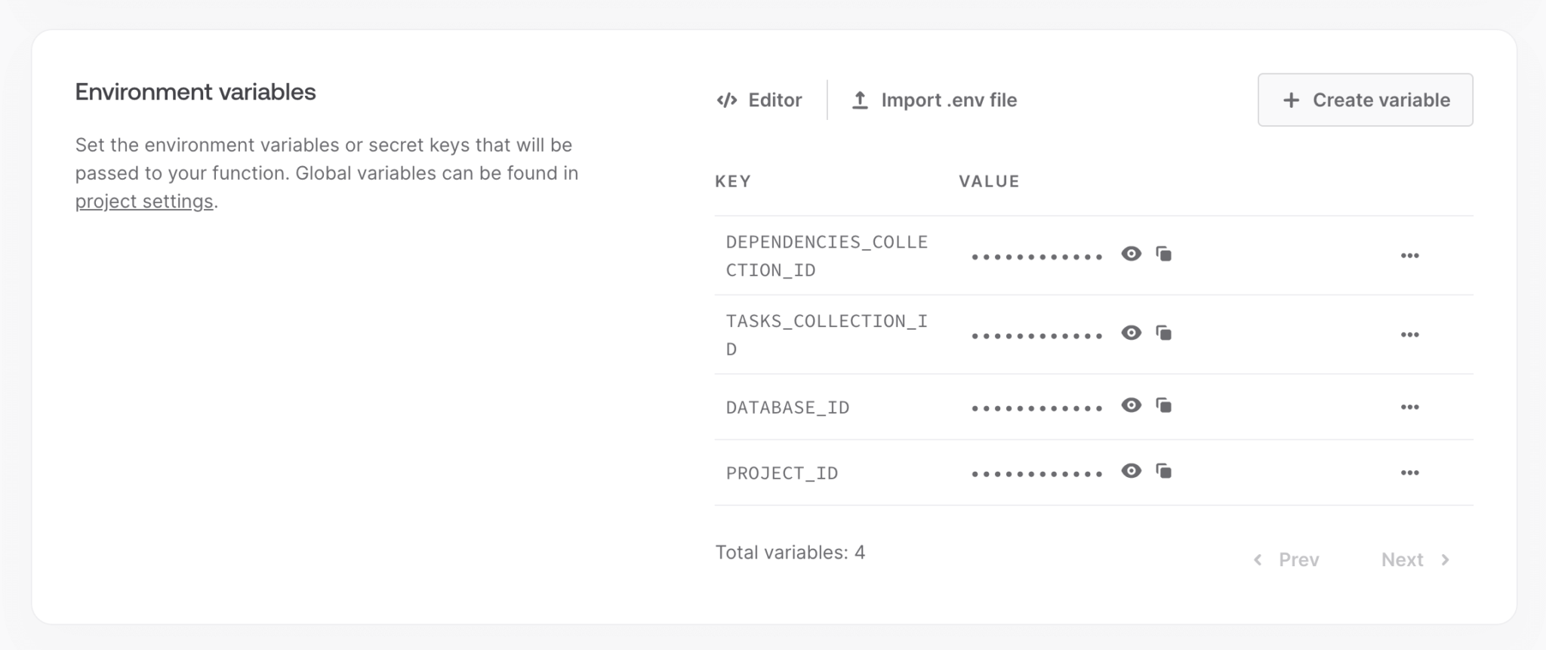This screenshot has width=1546, height=650.
Task: Copy the DEPENDENCIES_COLLECTION_ID value
Action: point(1164,254)
